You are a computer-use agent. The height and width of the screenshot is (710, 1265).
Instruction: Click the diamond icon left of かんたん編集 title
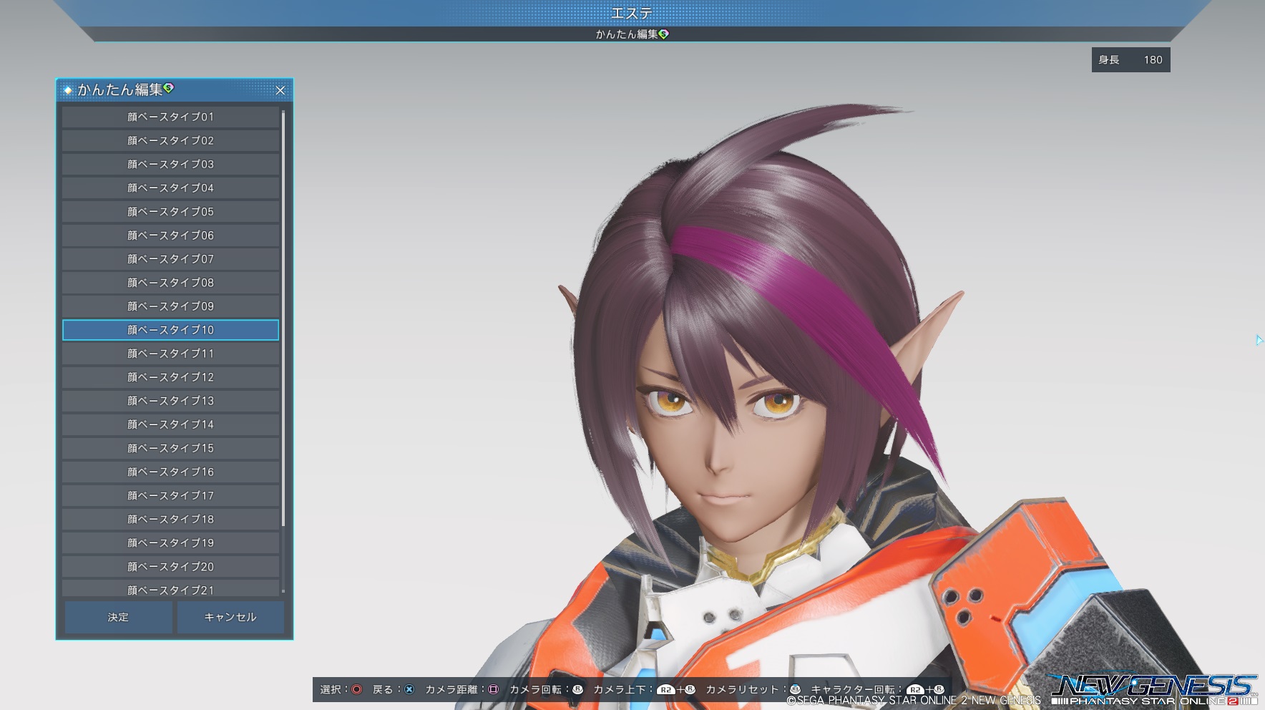pos(68,90)
